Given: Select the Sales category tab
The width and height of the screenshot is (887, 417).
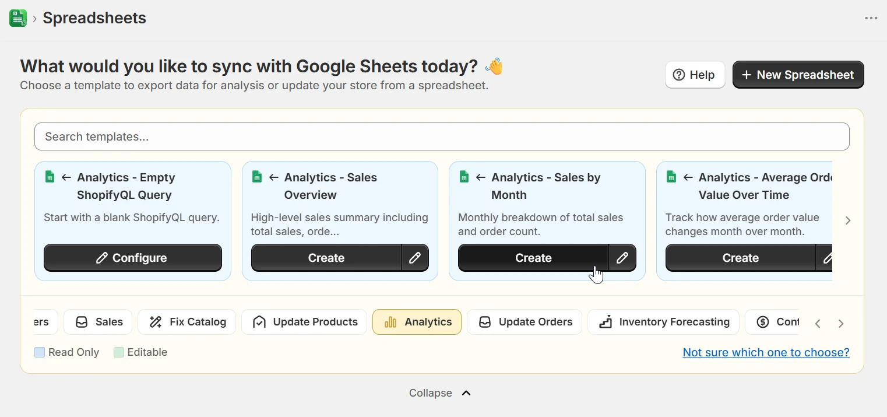Looking at the screenshot, I should [98, 322].
